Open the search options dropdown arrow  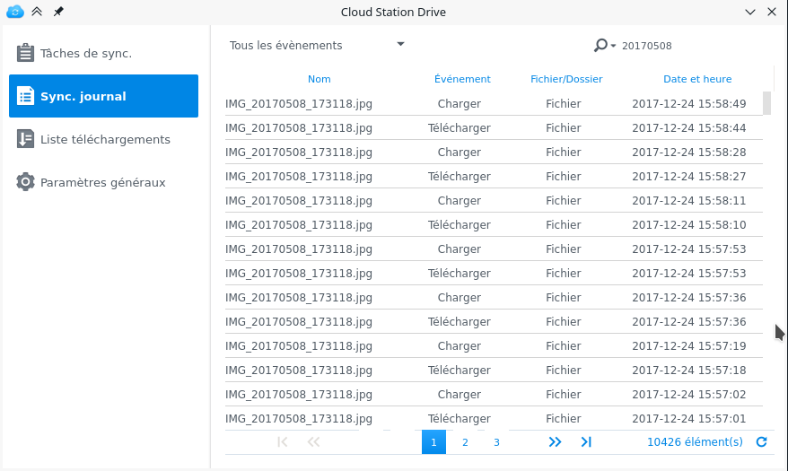click(613, 46)
